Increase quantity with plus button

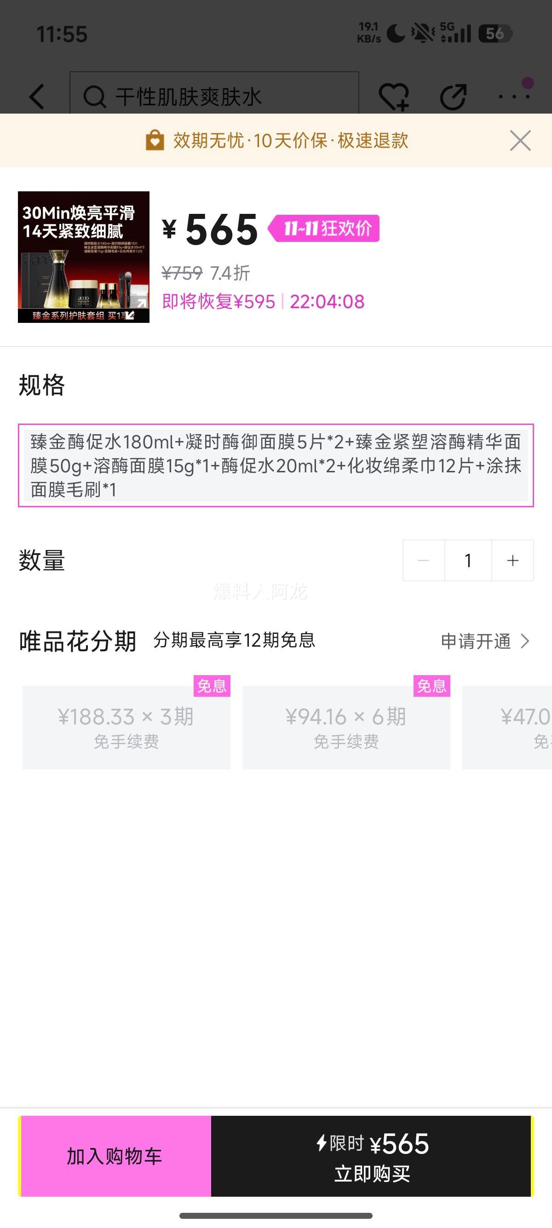pos(512,561)
